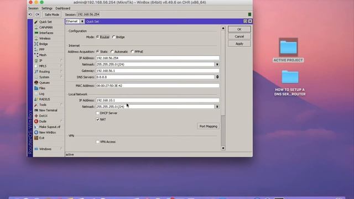This screenshot has height=199, width=354.
Task: Click Quick Set vertical scrollbar thumb
Action: click(x=223, y=73)
